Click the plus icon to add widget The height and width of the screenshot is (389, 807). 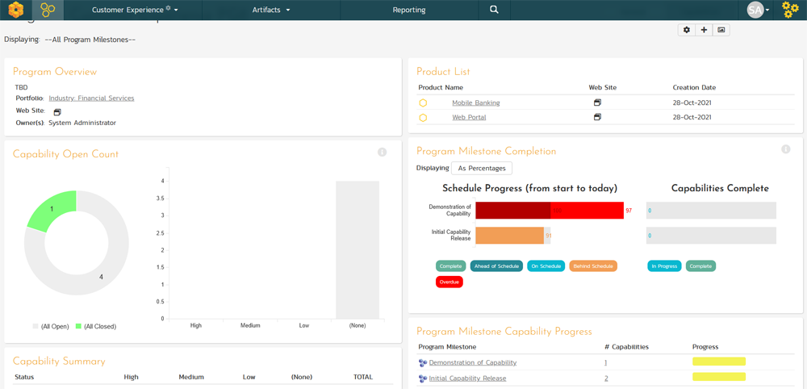click(x=704, y=30)
